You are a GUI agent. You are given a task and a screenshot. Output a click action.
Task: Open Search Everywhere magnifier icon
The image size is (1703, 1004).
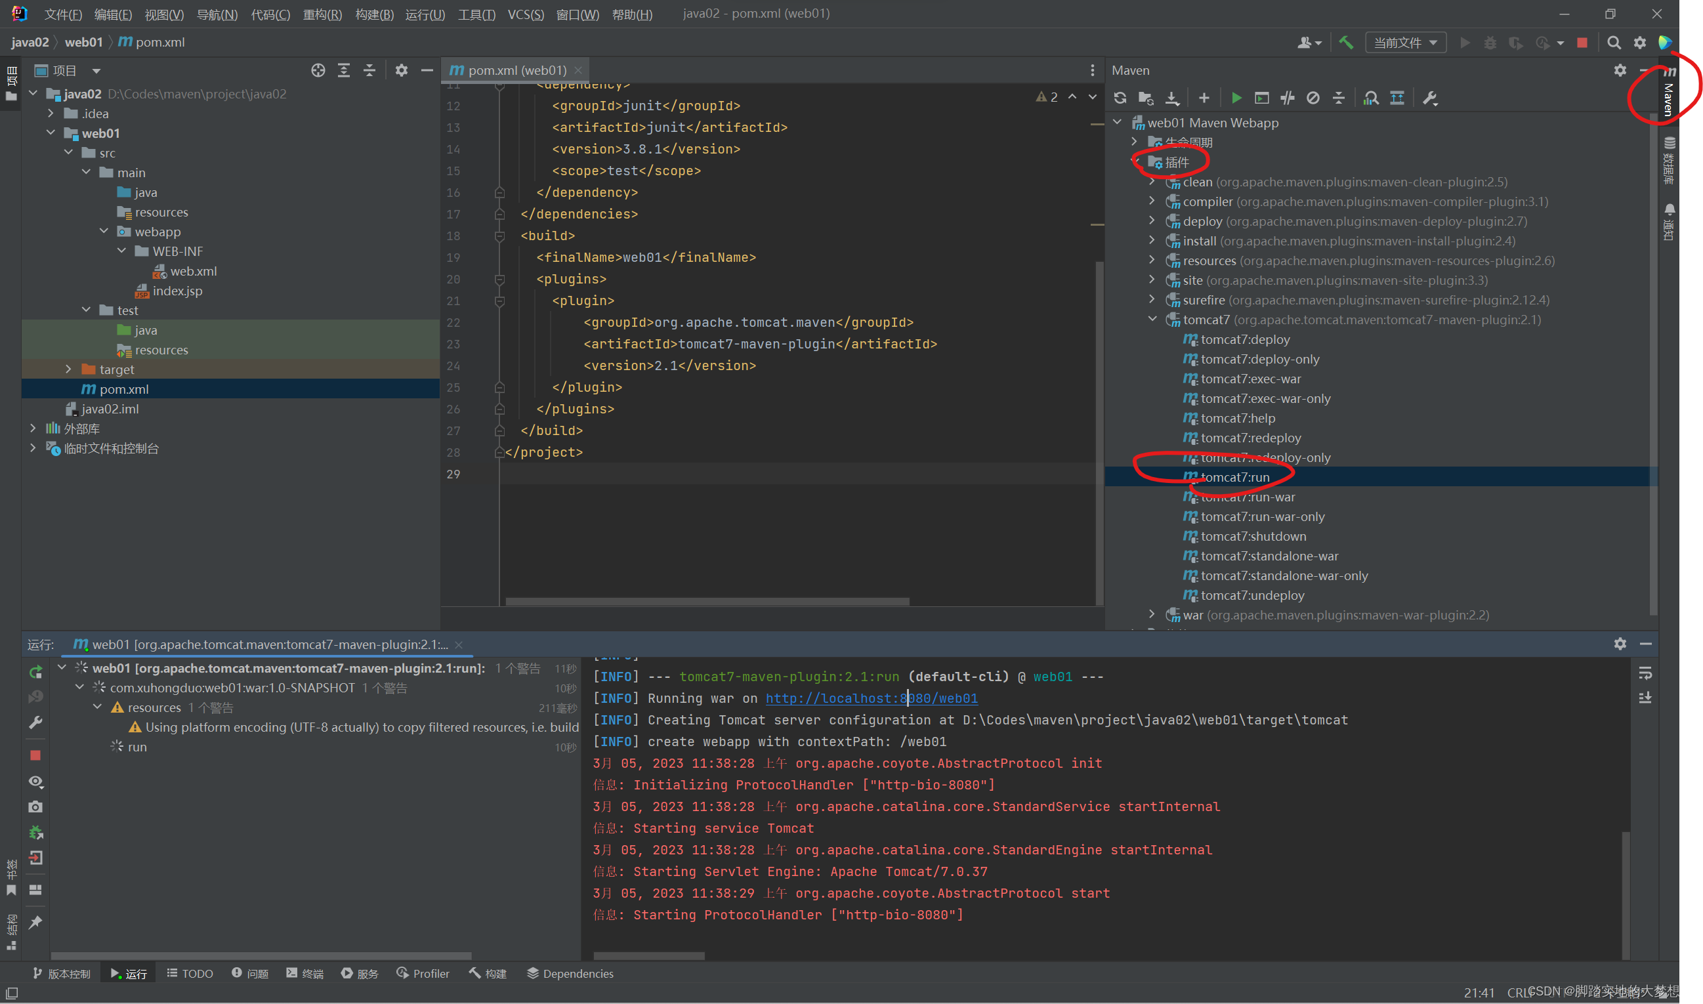pyautogui.click(x=1614, y=43)
